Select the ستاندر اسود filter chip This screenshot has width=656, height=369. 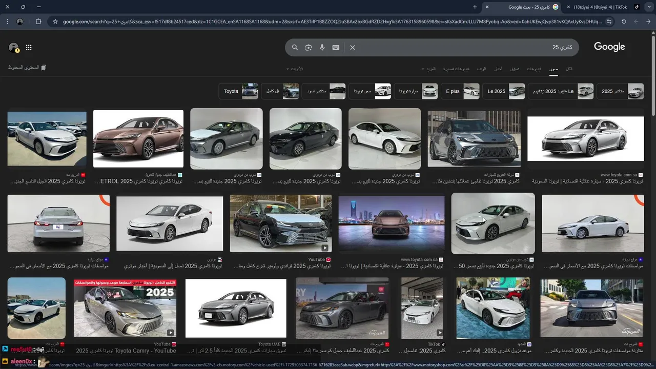point(323,91)
